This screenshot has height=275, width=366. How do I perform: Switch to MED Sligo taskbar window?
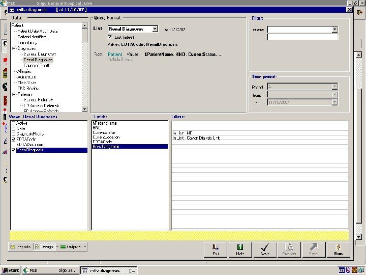click(x=50, y=270)
